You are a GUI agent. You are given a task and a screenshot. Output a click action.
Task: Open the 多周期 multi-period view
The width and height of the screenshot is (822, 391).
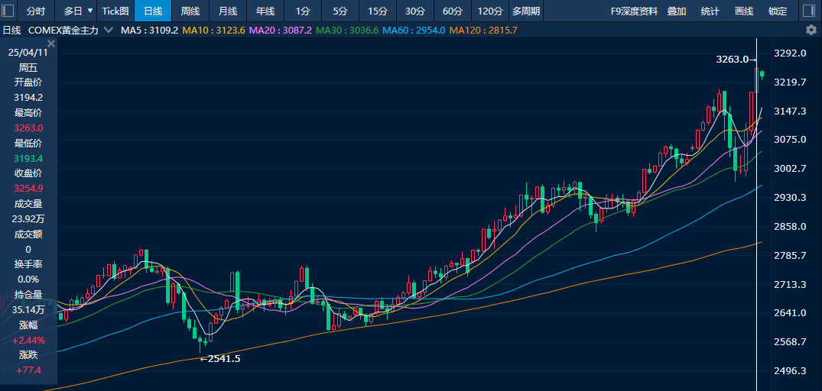[525, 11]
